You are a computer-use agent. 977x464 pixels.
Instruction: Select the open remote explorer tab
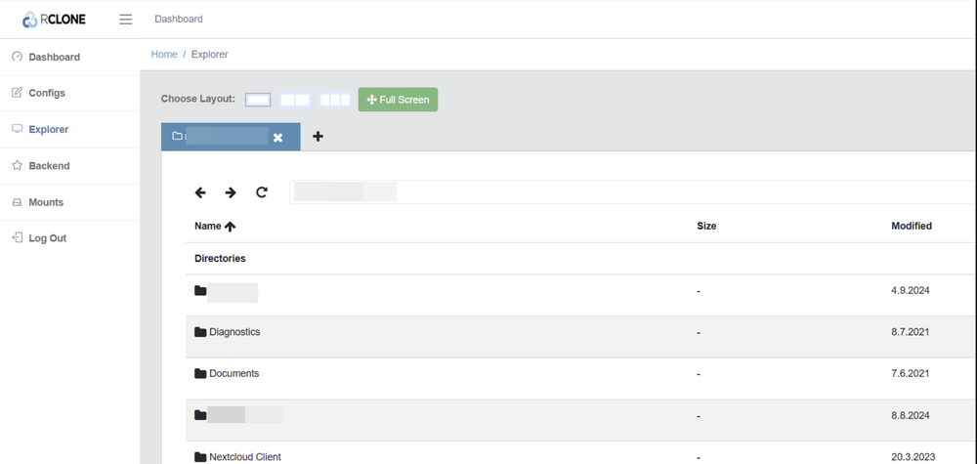[x=231, y=137]
